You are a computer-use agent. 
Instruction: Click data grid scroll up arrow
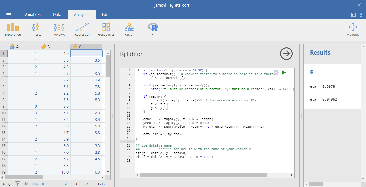(108, 53)
